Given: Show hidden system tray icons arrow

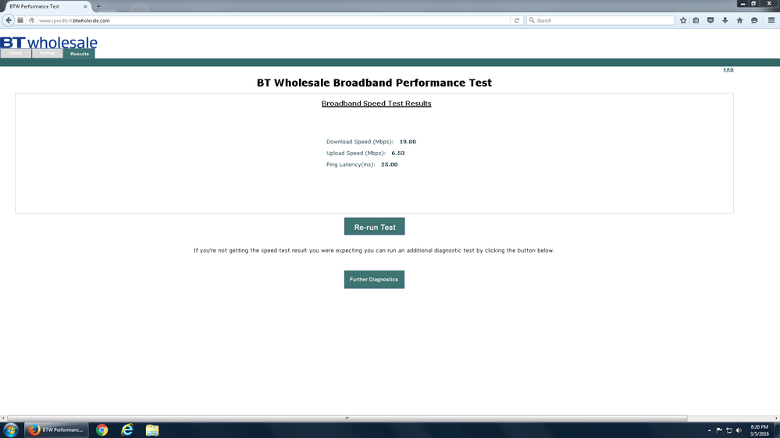Looking at the screenshot, I should (x=710, y=430).
